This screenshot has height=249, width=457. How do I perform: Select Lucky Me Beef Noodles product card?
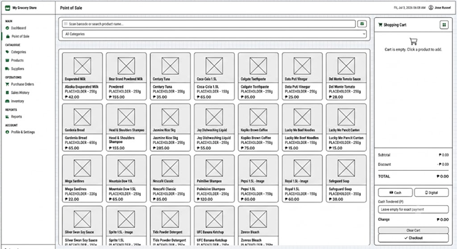click(302, 128)
